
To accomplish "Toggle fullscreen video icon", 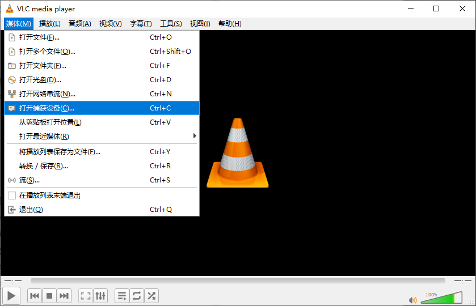I will pyautogui.click(x=86, y=296).
